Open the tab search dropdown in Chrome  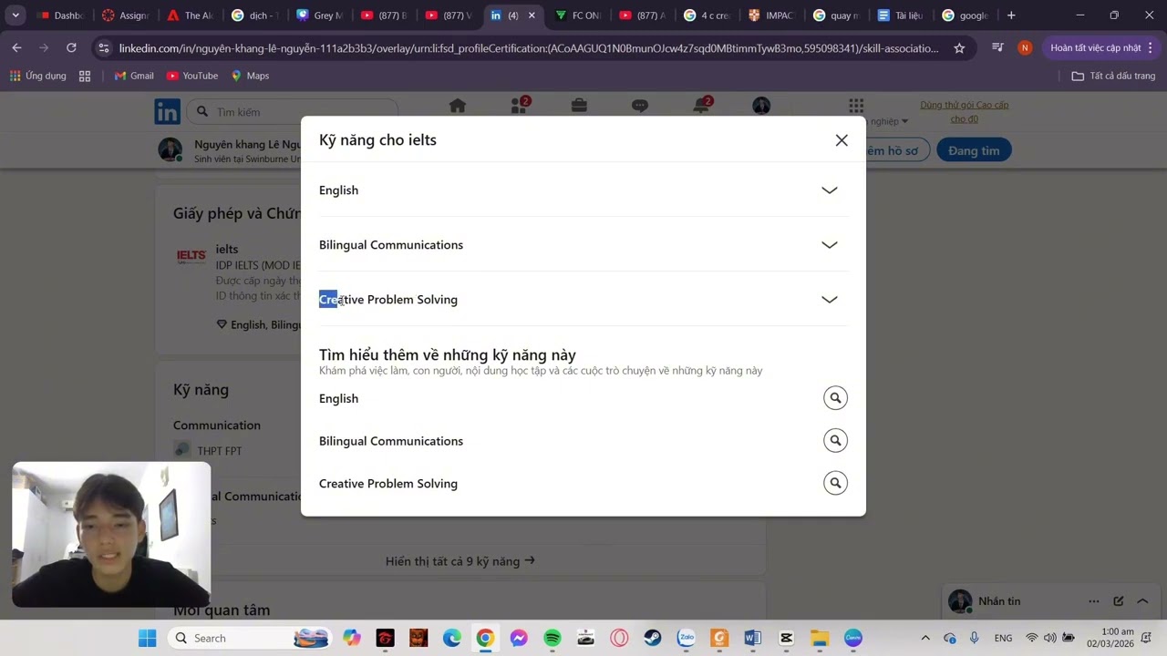click(15, 15)
